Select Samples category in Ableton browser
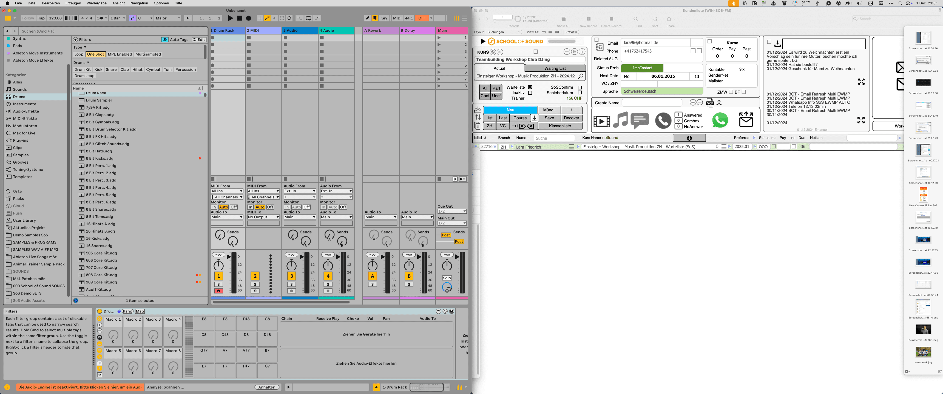This screenshot has width=943, height=394. pos(21,155)
